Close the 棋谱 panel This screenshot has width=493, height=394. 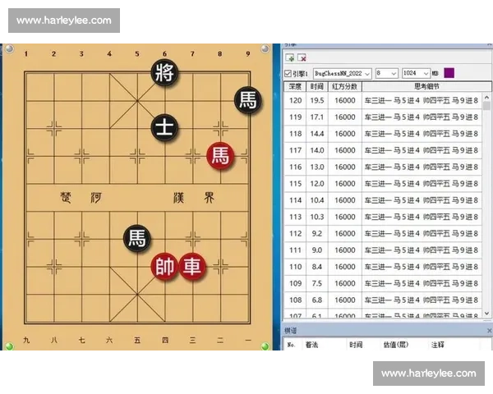(489, 331)
